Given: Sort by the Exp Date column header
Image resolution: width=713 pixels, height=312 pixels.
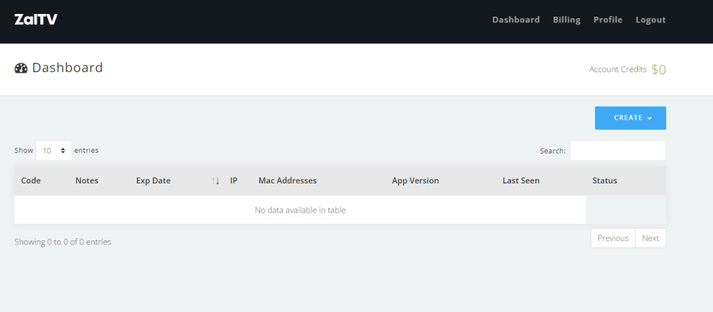Looking at the screenshot, I should pos(153,181).
